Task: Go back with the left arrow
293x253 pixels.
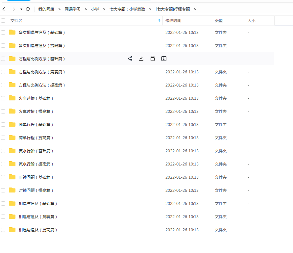Action: pyautogui.click(x=4, y=9)
